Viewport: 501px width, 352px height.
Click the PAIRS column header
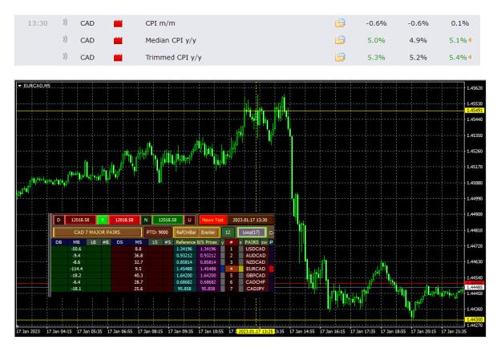(252, 242)
